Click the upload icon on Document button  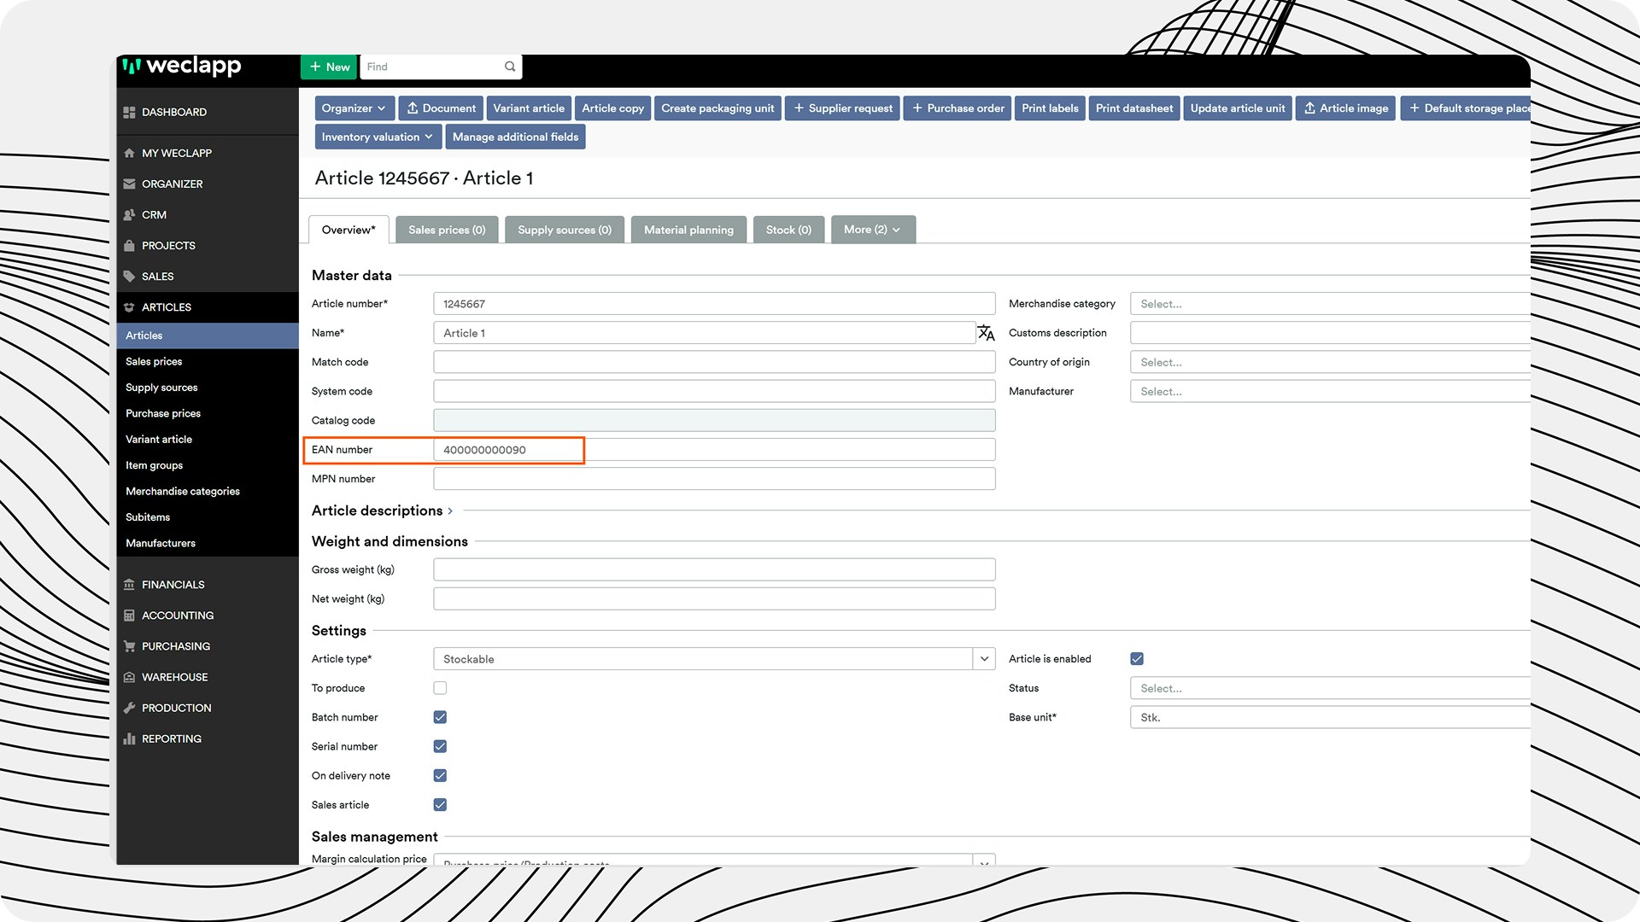pos(413,108)
